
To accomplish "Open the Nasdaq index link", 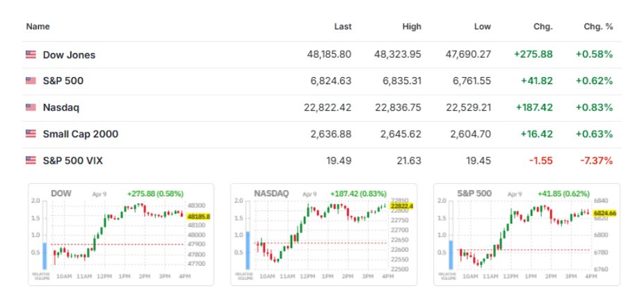I will pyautogui.click(x=61, y=107).
